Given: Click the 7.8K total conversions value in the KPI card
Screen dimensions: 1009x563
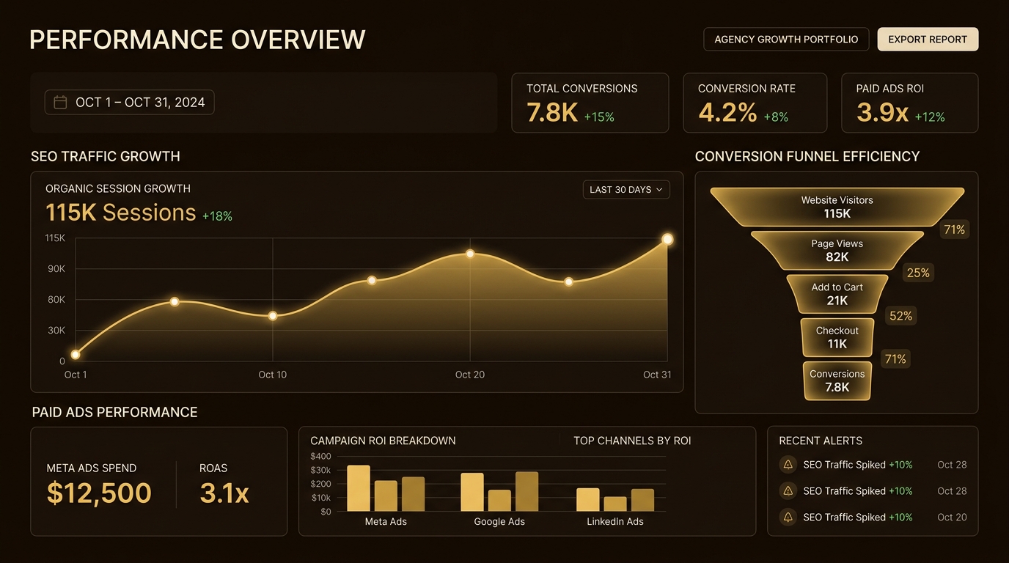Looking at the screenshot, I should 552,113.
